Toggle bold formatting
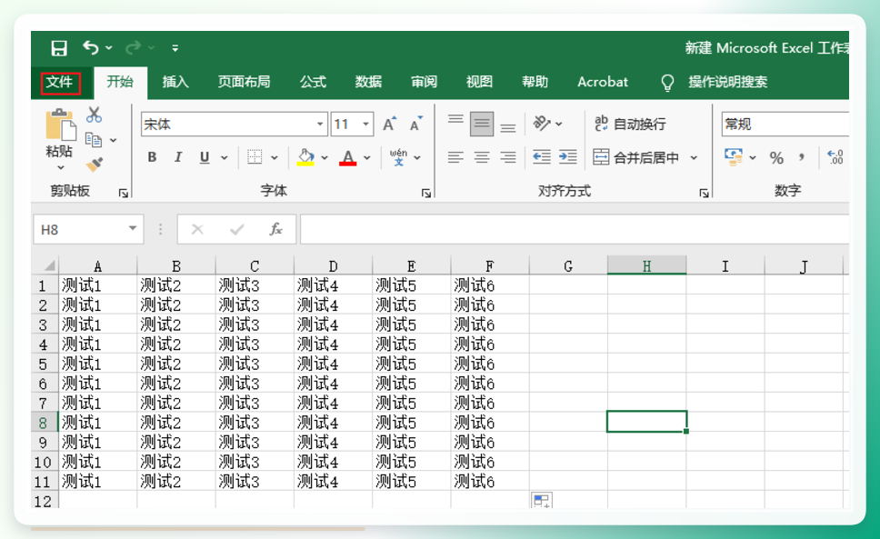880x539 pixels. [x=152, y=157]
